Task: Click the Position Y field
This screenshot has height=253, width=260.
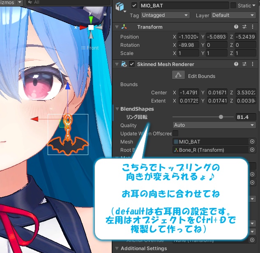Action: (x=217, y=37)
